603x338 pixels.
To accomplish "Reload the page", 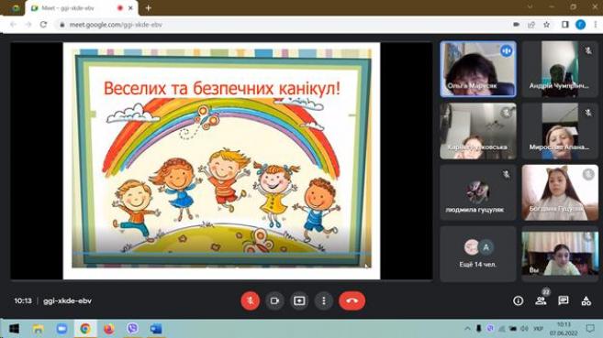I will [43, 25].
